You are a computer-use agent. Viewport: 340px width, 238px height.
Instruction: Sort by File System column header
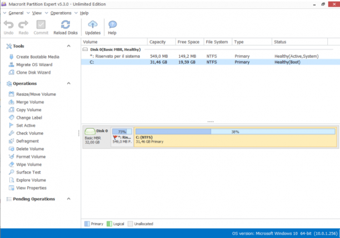(x=218, y=42)
